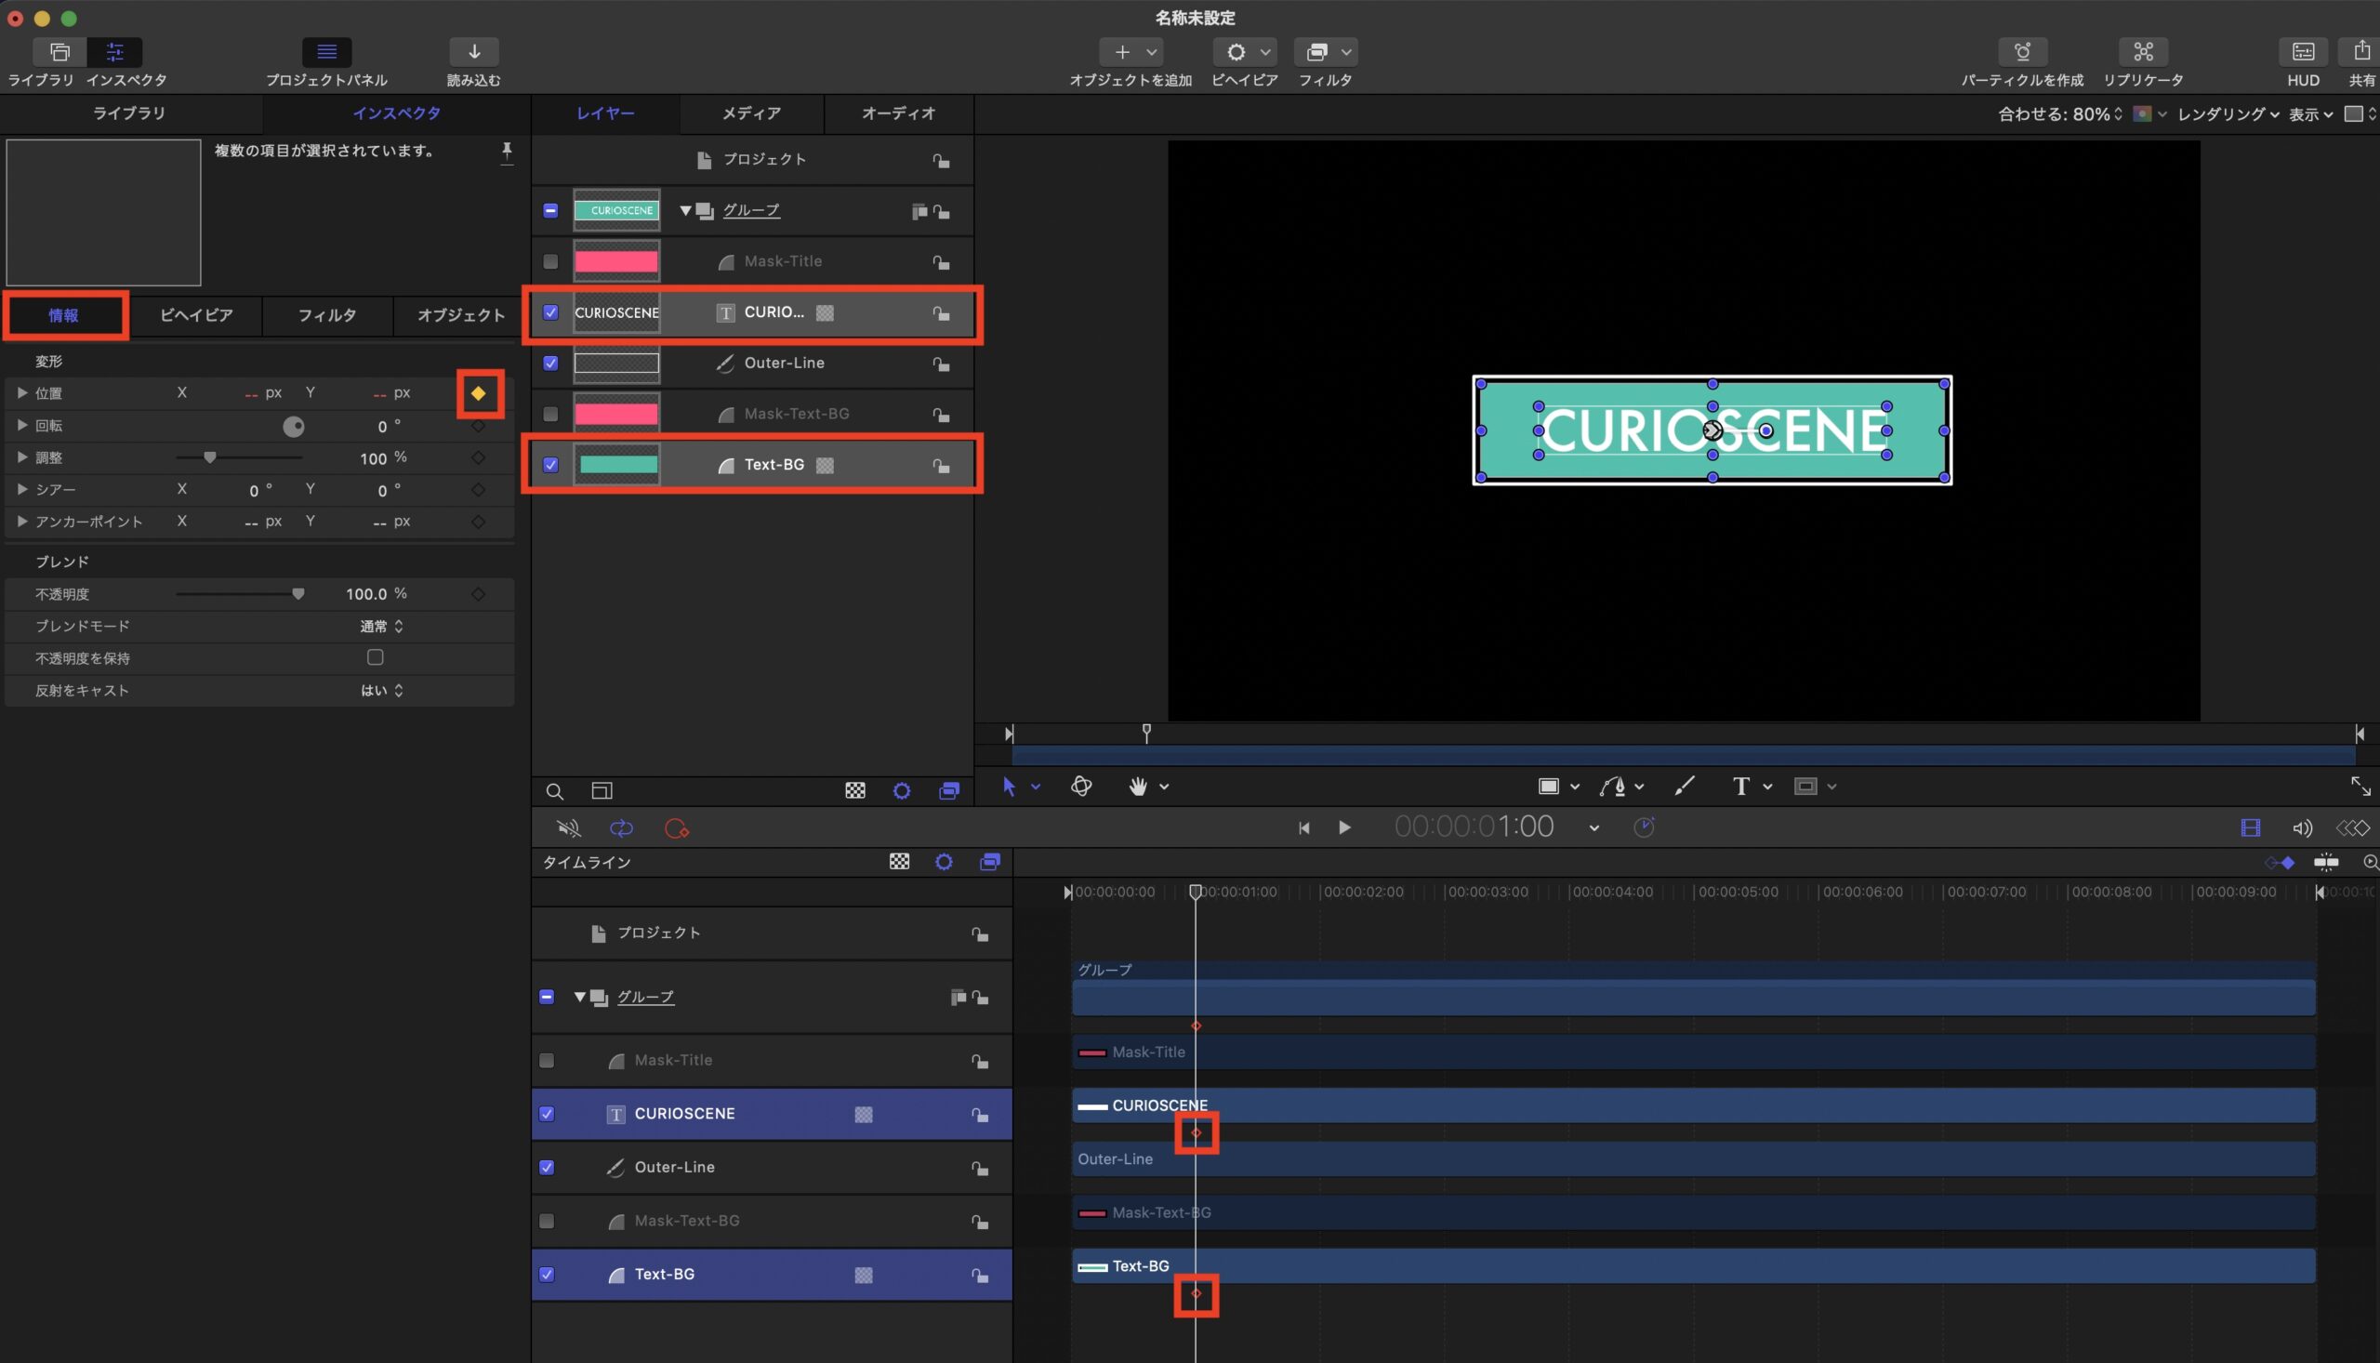The width and height of the screenshot is (2380, 1363).
Task: Open the ビヘイビア inspector tab
Action: 195,315
